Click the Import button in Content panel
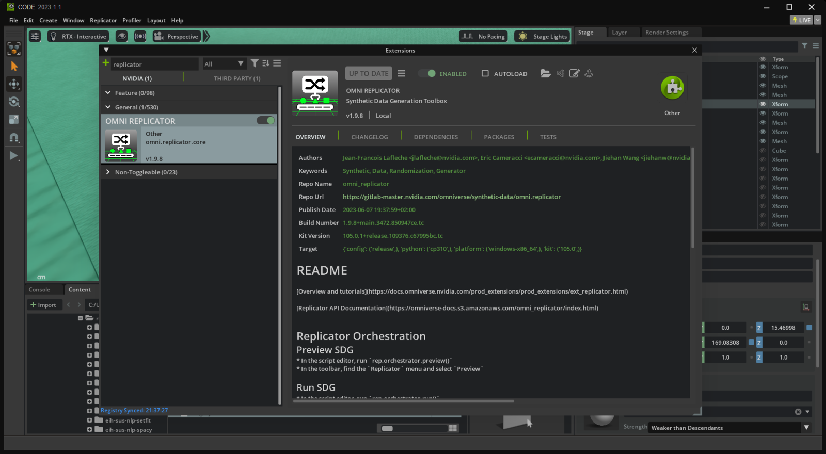The image size is (826, 454). [x=44, y=305]
